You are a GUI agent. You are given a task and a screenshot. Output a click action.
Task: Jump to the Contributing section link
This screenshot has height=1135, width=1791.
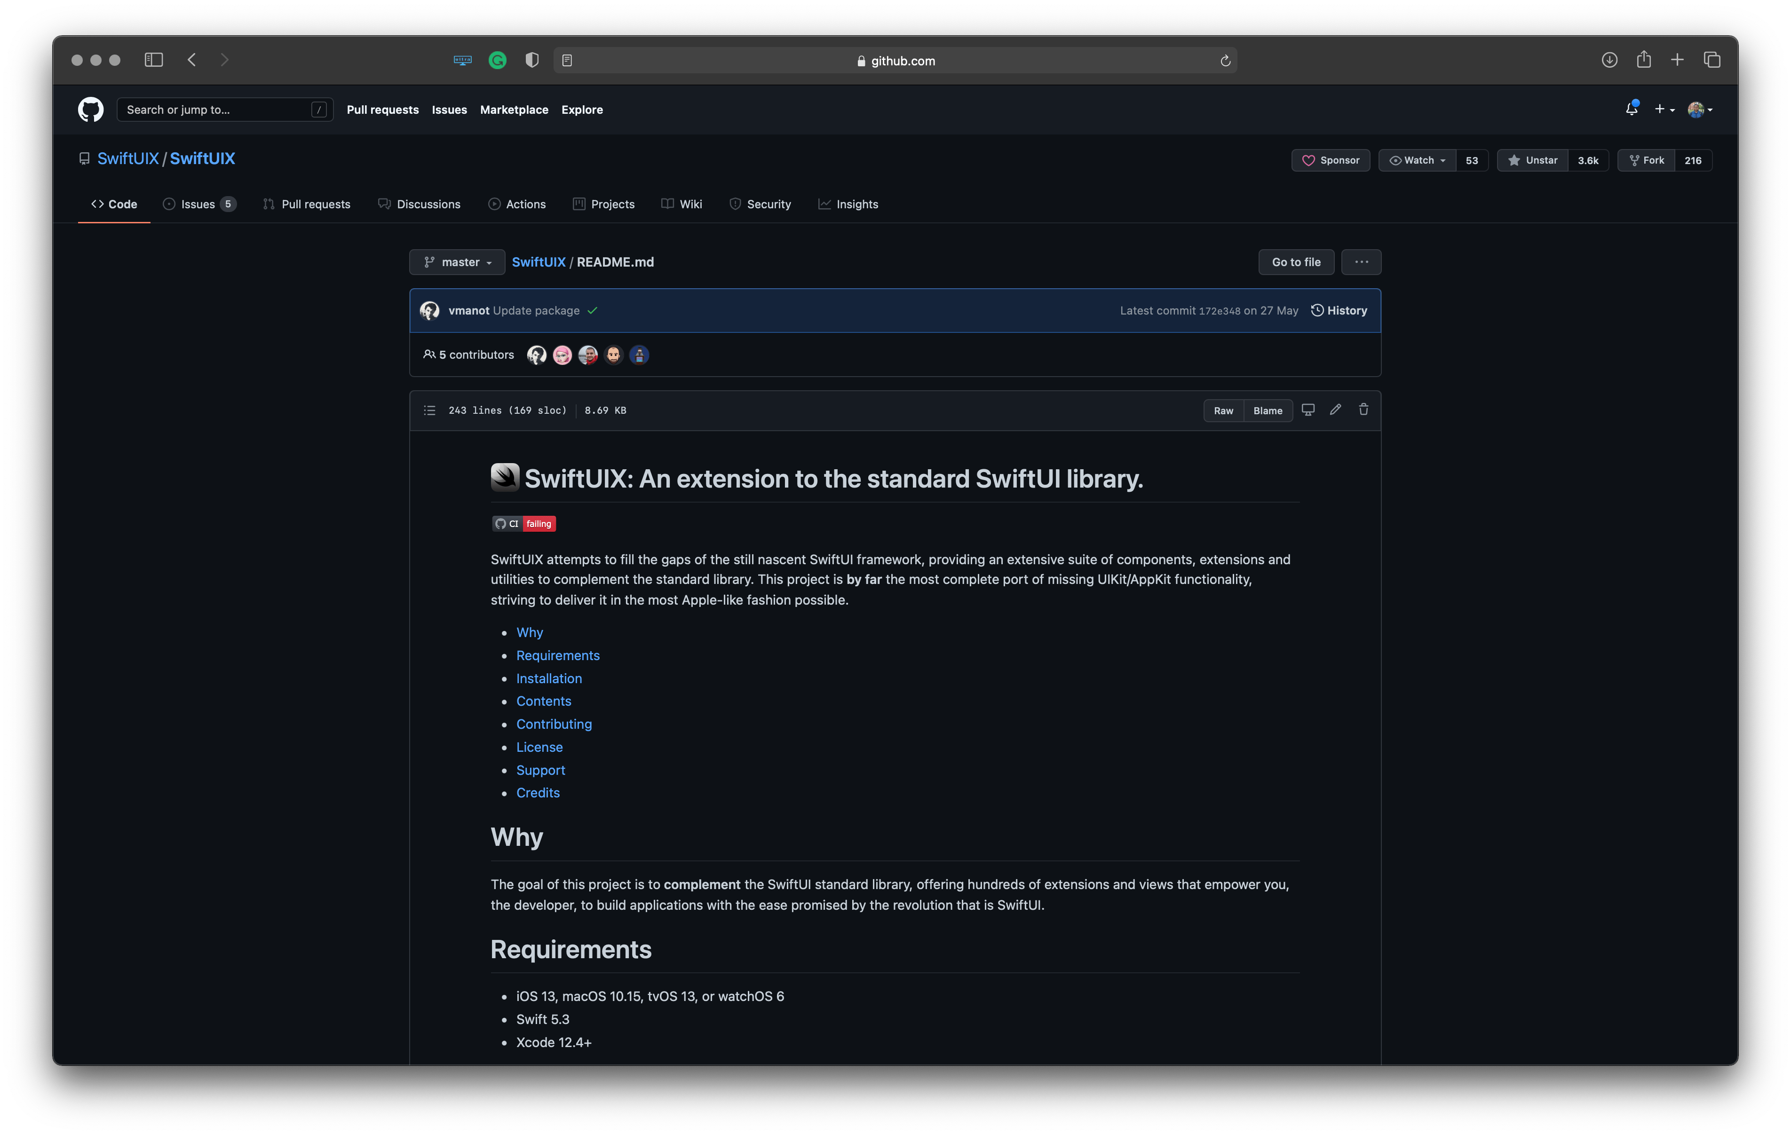[x=554, y=724]
